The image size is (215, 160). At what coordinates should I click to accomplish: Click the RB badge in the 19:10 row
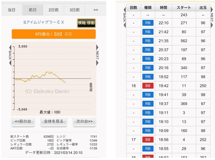pyautogui.click(x=148, y=122)
